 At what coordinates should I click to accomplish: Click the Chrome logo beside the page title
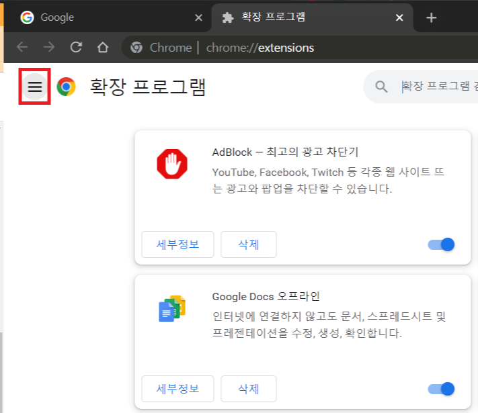[x=66, y=87]
